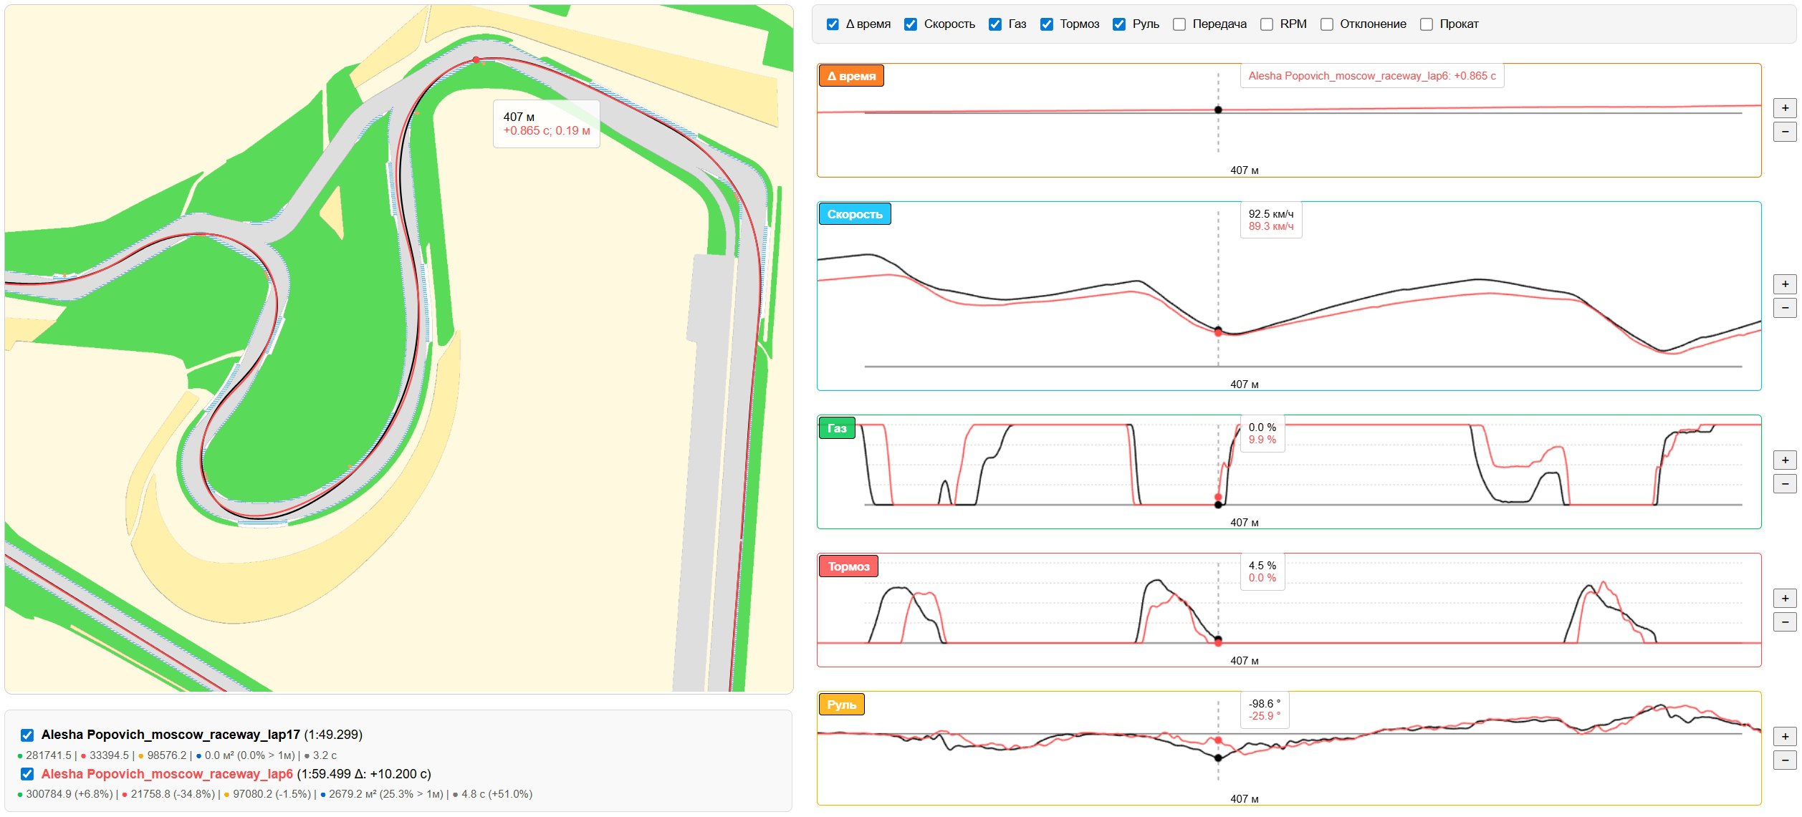The height and width of the screenshot is (817, 1802).
Task: Click minus button beside Скорость chart
Action: click(x=1784, y=308)
